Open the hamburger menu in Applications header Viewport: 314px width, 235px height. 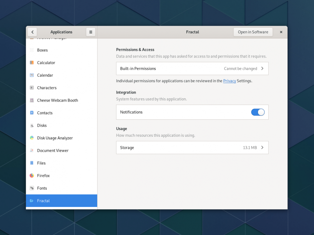point(91,32)
